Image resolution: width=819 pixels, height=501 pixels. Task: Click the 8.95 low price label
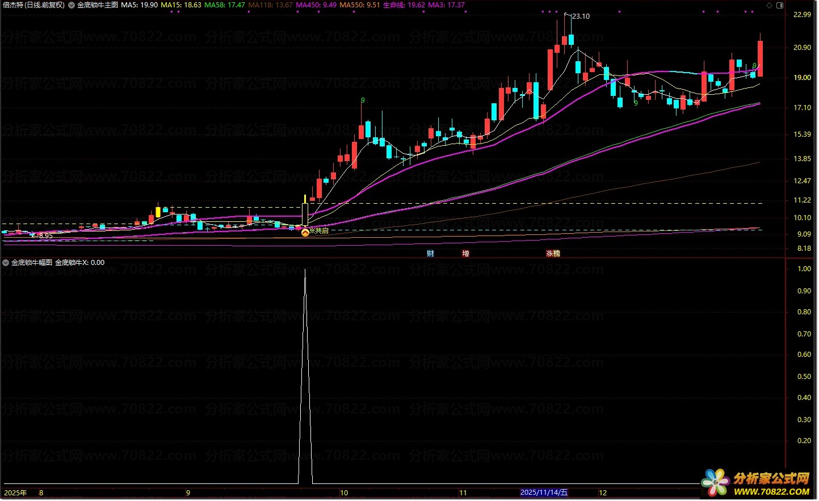point(45,235)
